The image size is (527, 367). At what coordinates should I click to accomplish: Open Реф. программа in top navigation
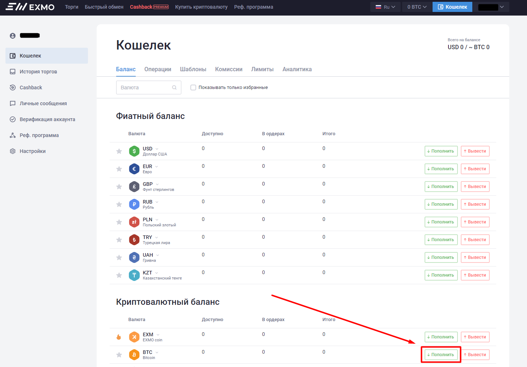(x=254, y=7)
